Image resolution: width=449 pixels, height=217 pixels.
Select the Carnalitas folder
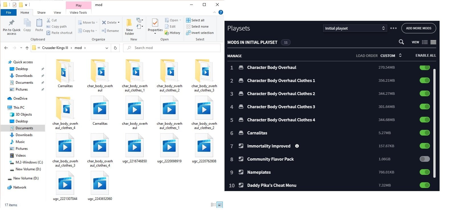pos(65,73)
